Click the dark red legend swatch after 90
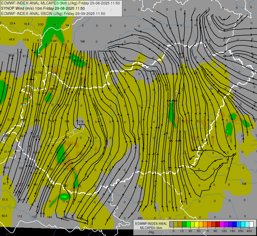The width and height of the screenshot is (257, 236). point(218,224)
